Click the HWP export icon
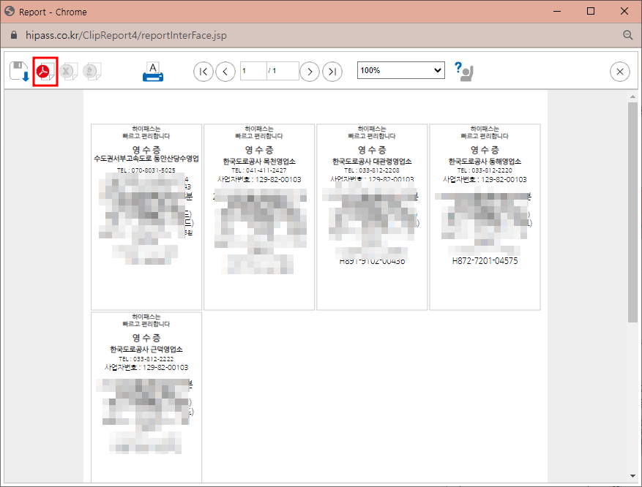This screenshot has width=642, height=487. click(92, 72)
